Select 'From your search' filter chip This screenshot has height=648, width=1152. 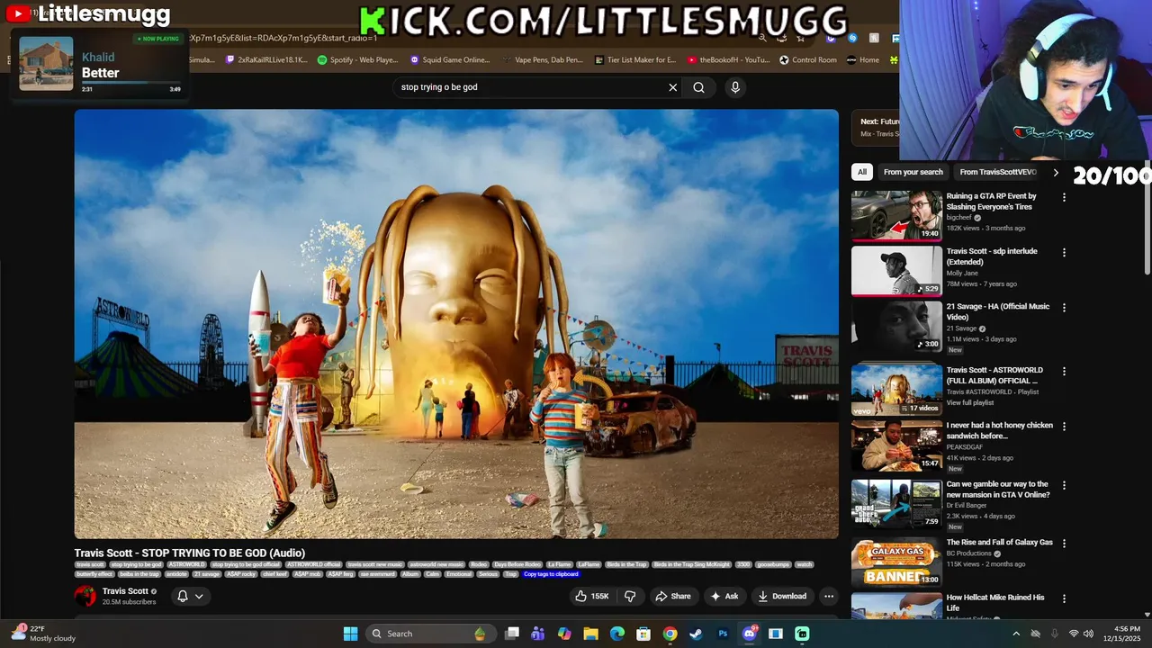(x=913, y=172)
